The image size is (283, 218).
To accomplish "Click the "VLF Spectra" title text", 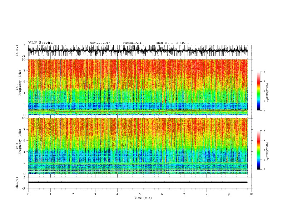I will [40, 43].
